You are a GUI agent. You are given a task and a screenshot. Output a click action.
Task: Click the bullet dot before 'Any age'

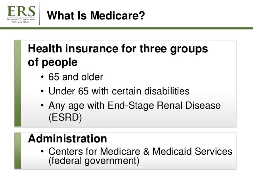click(42, 106)
